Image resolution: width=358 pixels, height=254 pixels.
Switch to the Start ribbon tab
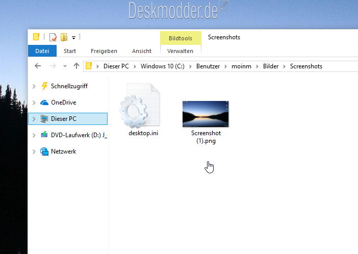coord(70,51)
